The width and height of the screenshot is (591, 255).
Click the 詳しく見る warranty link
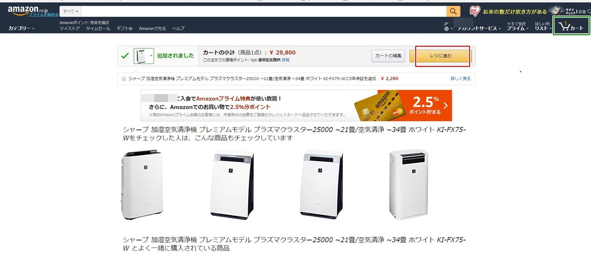(461, 78)
